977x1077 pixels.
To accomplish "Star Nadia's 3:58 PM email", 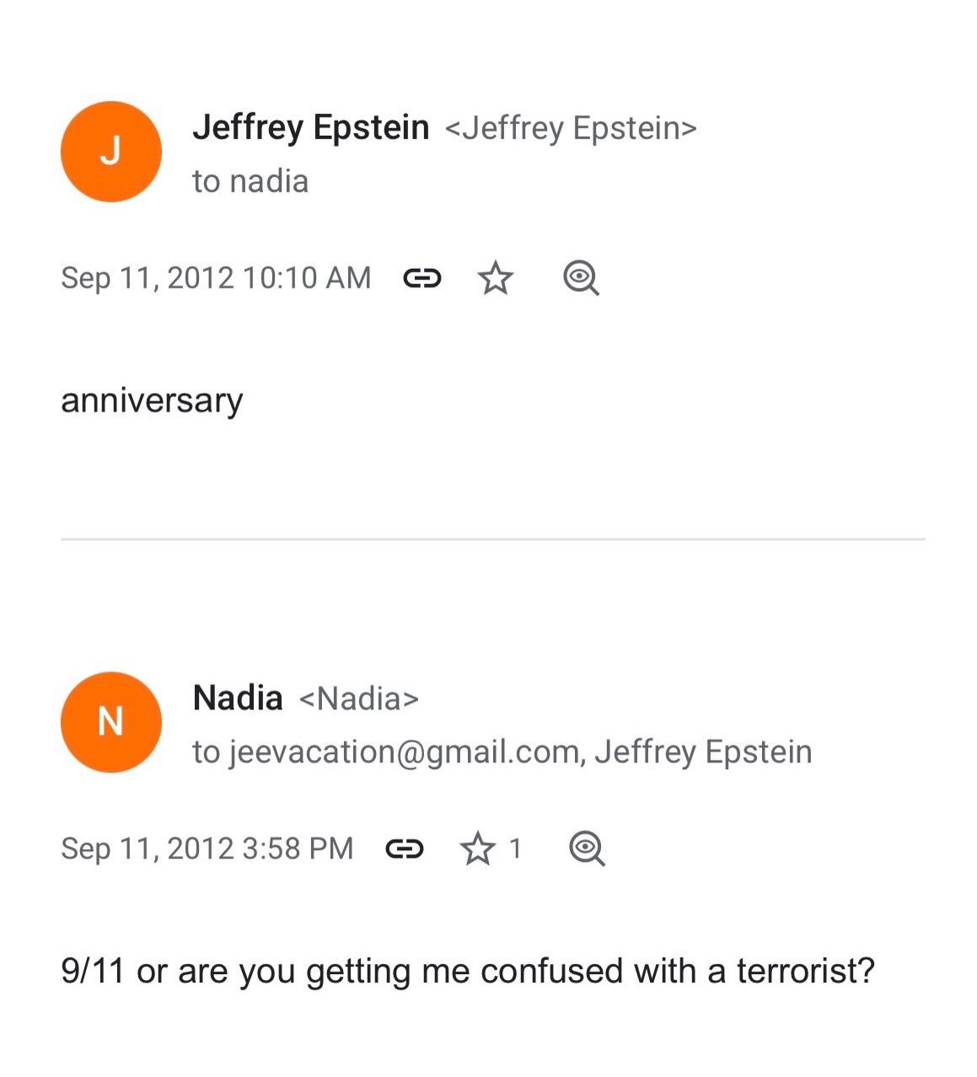I will 477,848.
